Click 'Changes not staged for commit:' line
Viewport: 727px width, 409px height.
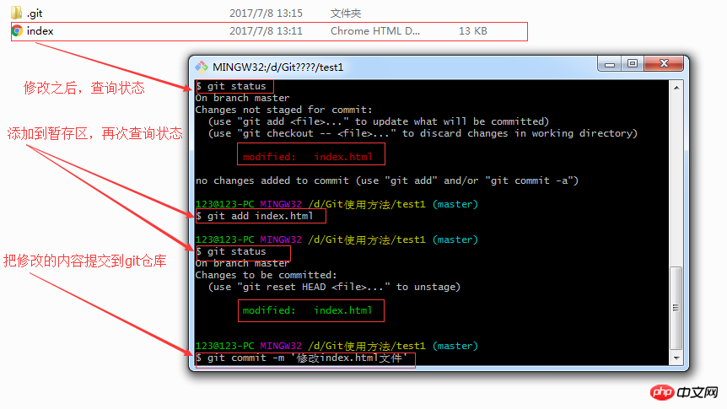(283, 110)
